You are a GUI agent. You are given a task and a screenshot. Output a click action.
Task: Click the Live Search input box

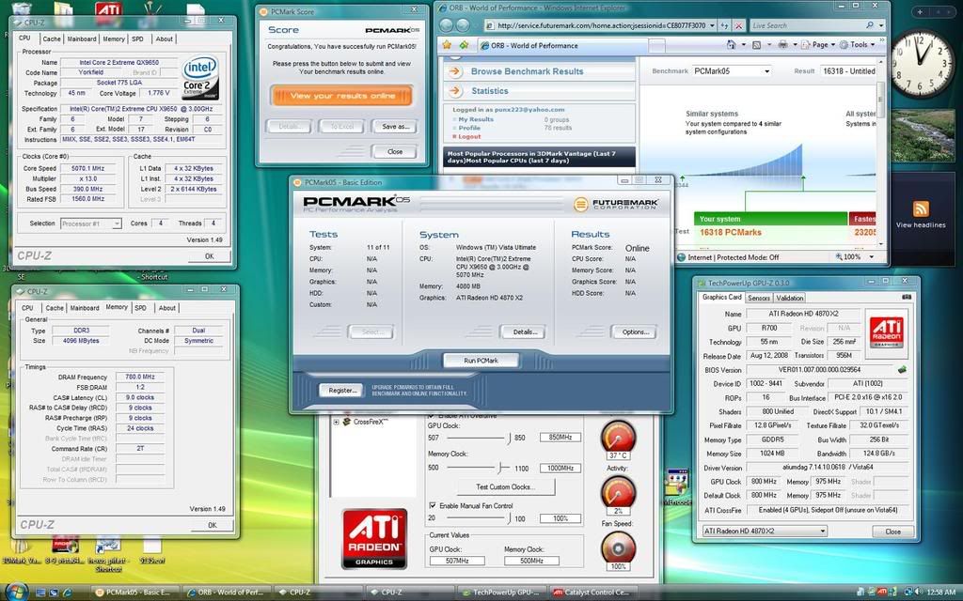coord(806,25)
